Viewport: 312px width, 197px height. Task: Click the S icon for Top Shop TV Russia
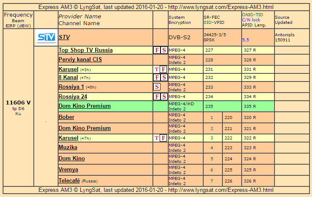coord(164,50)
